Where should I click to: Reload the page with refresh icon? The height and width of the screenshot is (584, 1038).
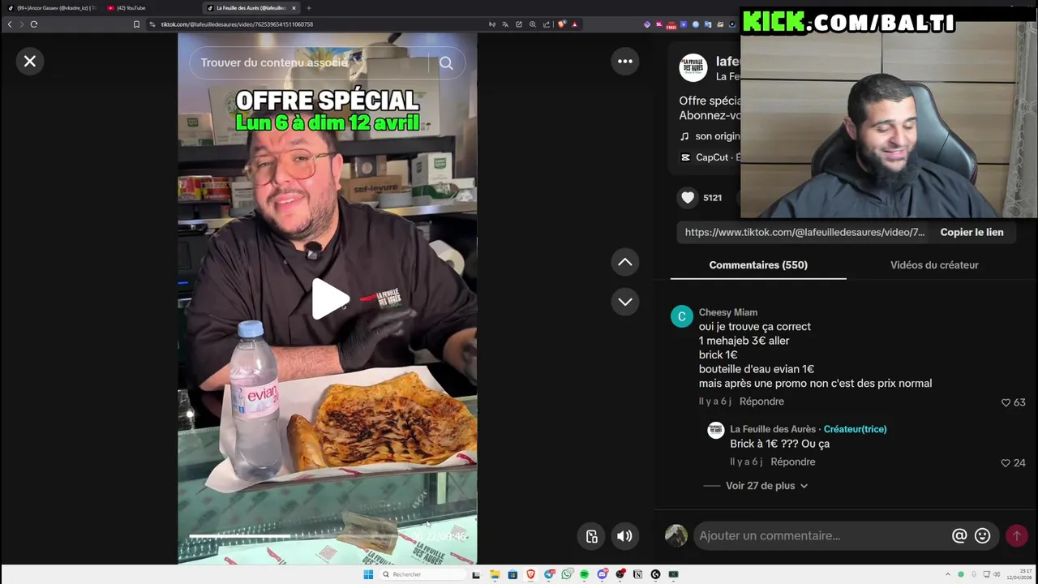pos(33,24)
